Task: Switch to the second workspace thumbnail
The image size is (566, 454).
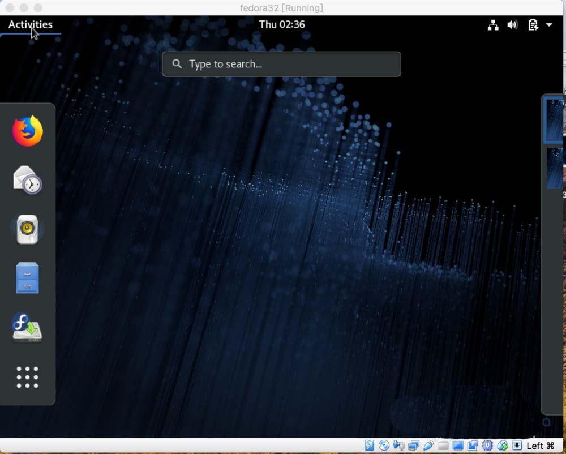Action: [555, 168]
